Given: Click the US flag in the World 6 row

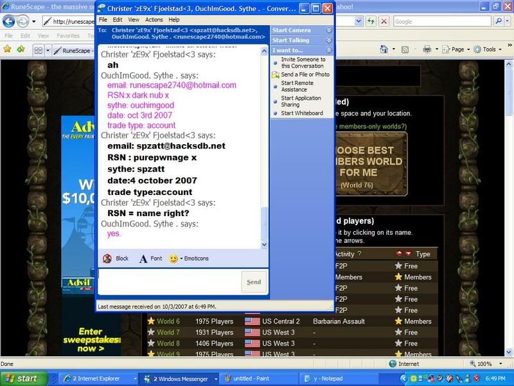Looking at the screenshot, I should point(252,321).
